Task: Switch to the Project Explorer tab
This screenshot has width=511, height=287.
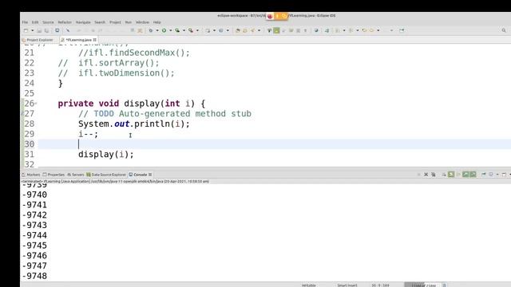Action: point(38,40)
